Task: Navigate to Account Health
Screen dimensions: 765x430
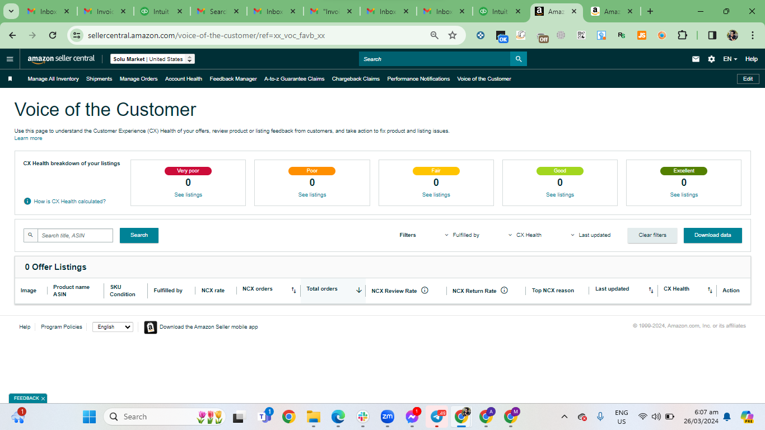Action: click(x=184, y=79)
